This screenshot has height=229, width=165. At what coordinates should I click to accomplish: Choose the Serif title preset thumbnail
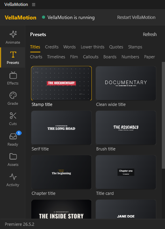61,128
